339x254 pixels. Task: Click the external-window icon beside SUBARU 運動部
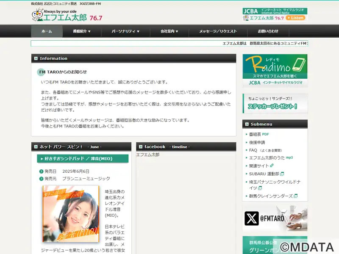(x=282, y=174)
